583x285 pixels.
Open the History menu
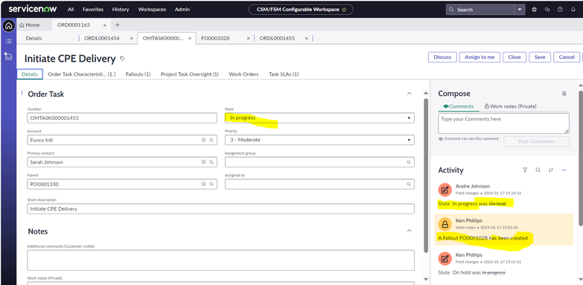[121, 9]
